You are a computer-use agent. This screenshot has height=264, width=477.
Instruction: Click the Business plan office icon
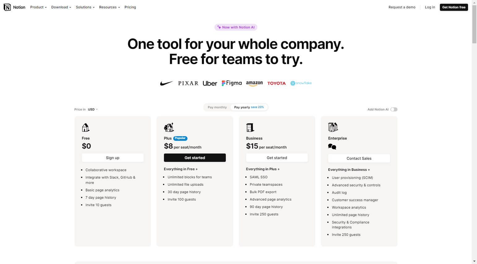pos(250,127)
